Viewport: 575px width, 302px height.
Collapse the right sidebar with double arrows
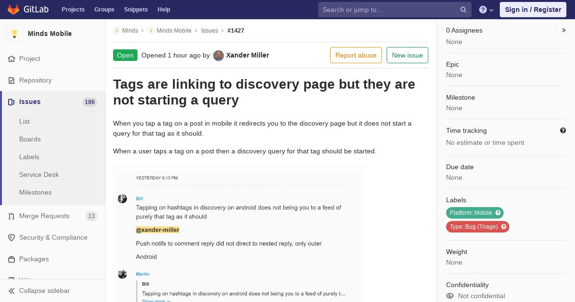(x=563, y=30)
